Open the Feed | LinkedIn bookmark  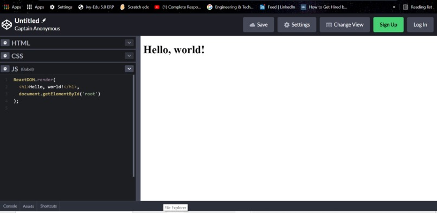[277, 7]
